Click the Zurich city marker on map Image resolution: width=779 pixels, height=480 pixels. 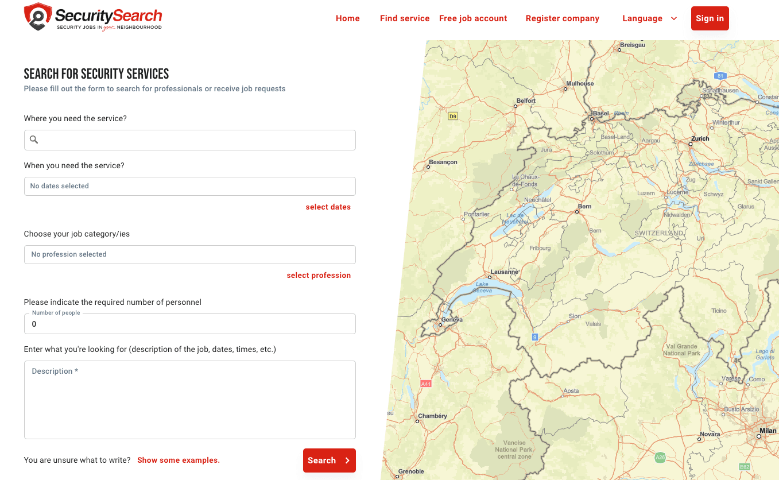pos(691,144)
